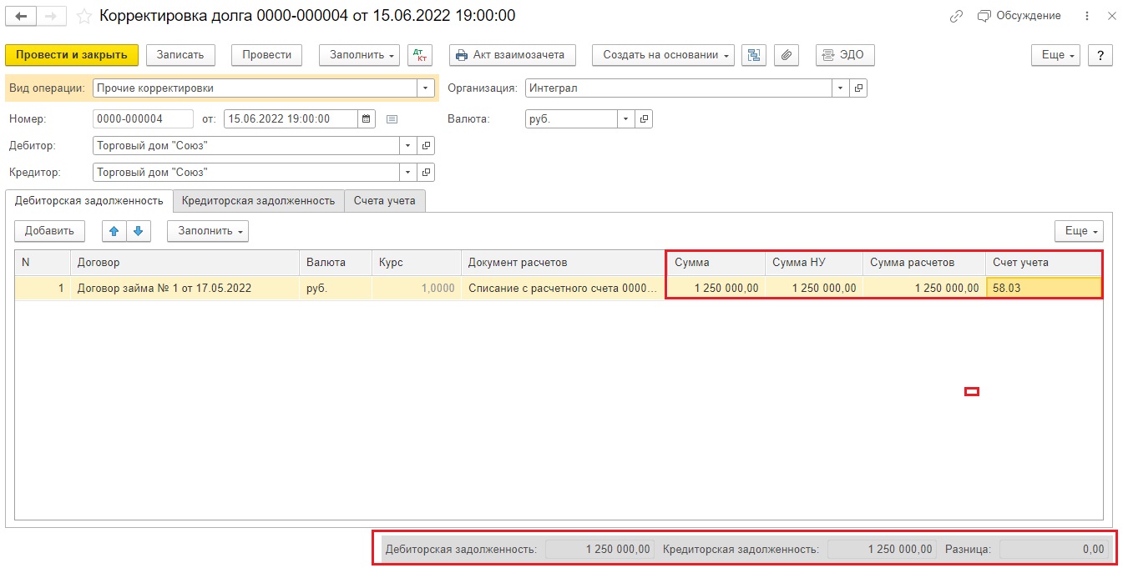Open help with the question mark button
Viewport: 1128px width, 568px height.
tap(1100, 55)
